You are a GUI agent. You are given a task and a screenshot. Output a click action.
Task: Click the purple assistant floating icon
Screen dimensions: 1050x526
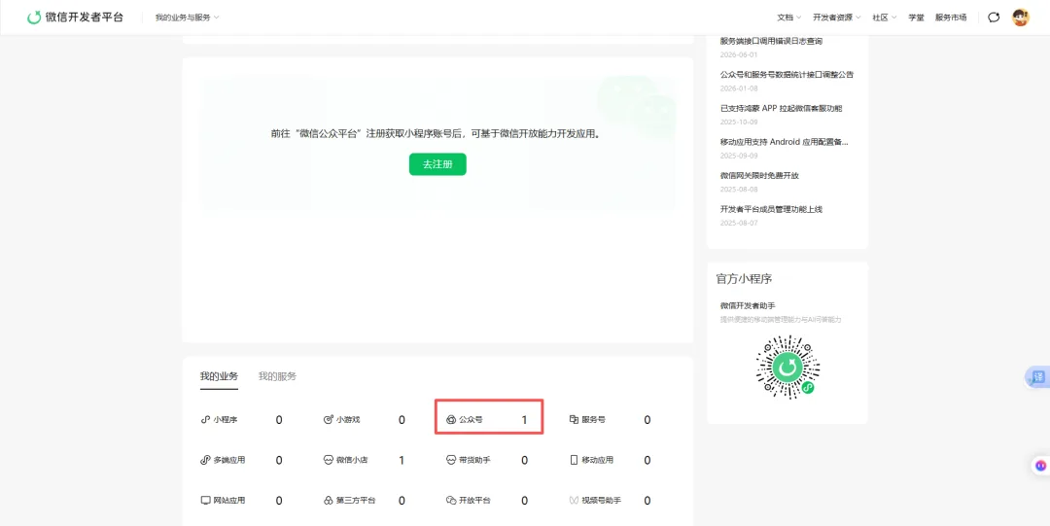pos(1040,465)
